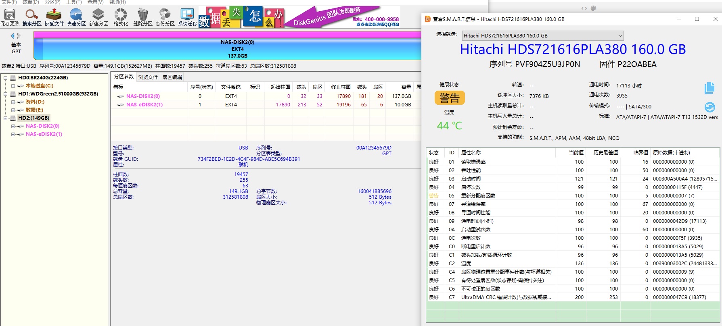Expand the 本地磁盘(C:) tree node
The image size is (722, 326).
(13, 86)
